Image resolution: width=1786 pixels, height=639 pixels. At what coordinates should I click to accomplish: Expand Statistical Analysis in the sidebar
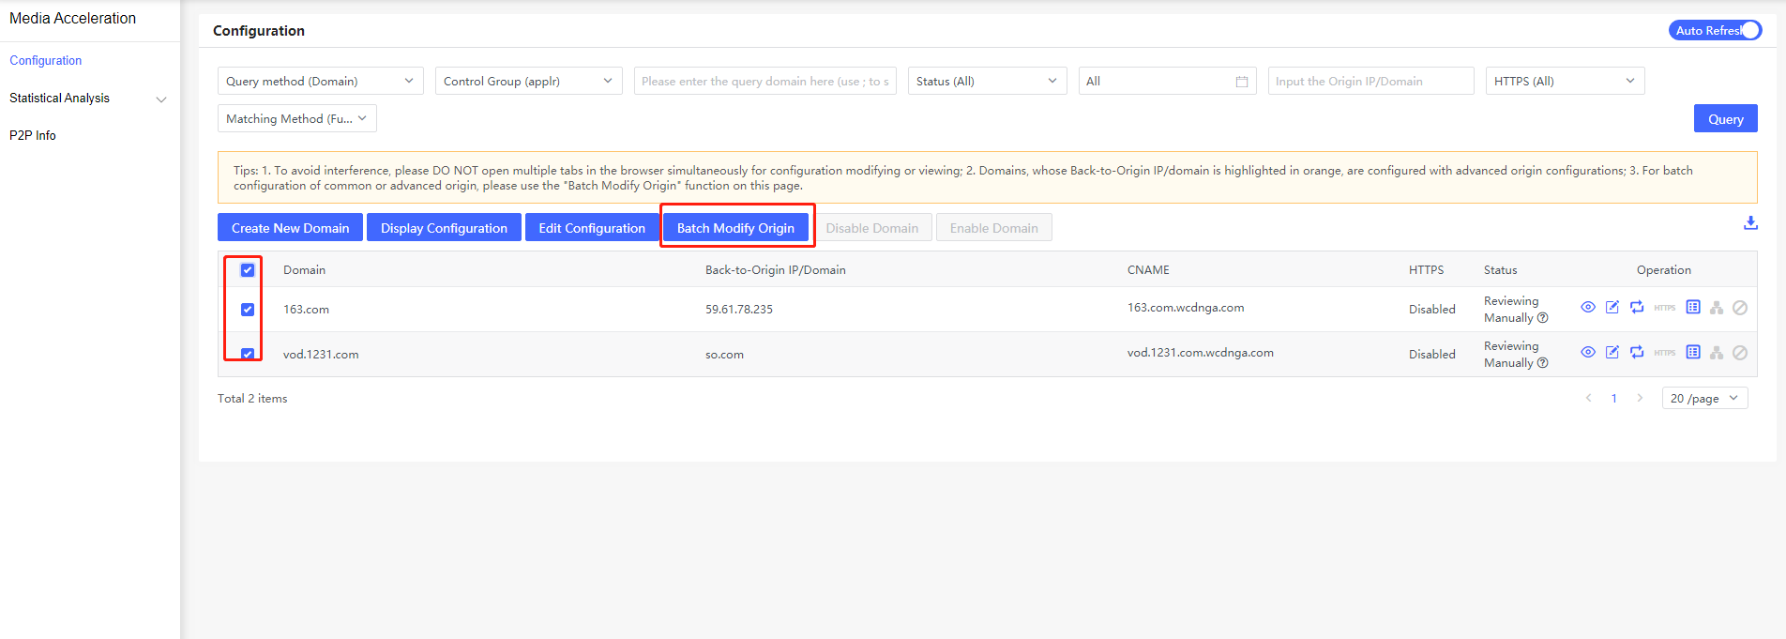pyautogui.click(x=89, y=99)
